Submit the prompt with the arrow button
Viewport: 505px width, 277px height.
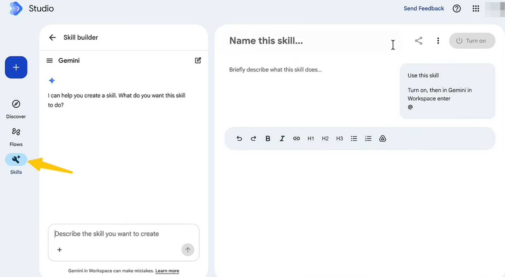[x=188, y=250]
